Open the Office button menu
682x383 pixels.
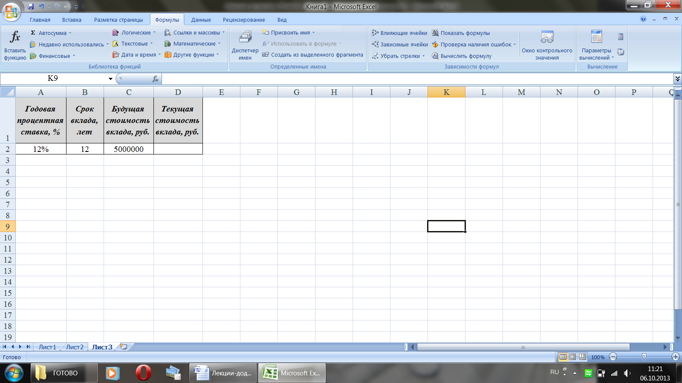click(x=11, y=11)
